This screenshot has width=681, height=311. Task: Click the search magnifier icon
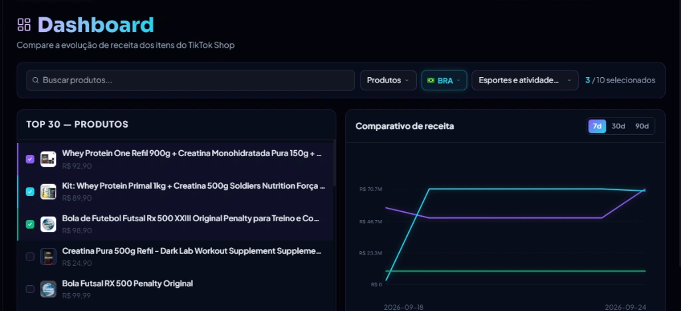point(36,80)
